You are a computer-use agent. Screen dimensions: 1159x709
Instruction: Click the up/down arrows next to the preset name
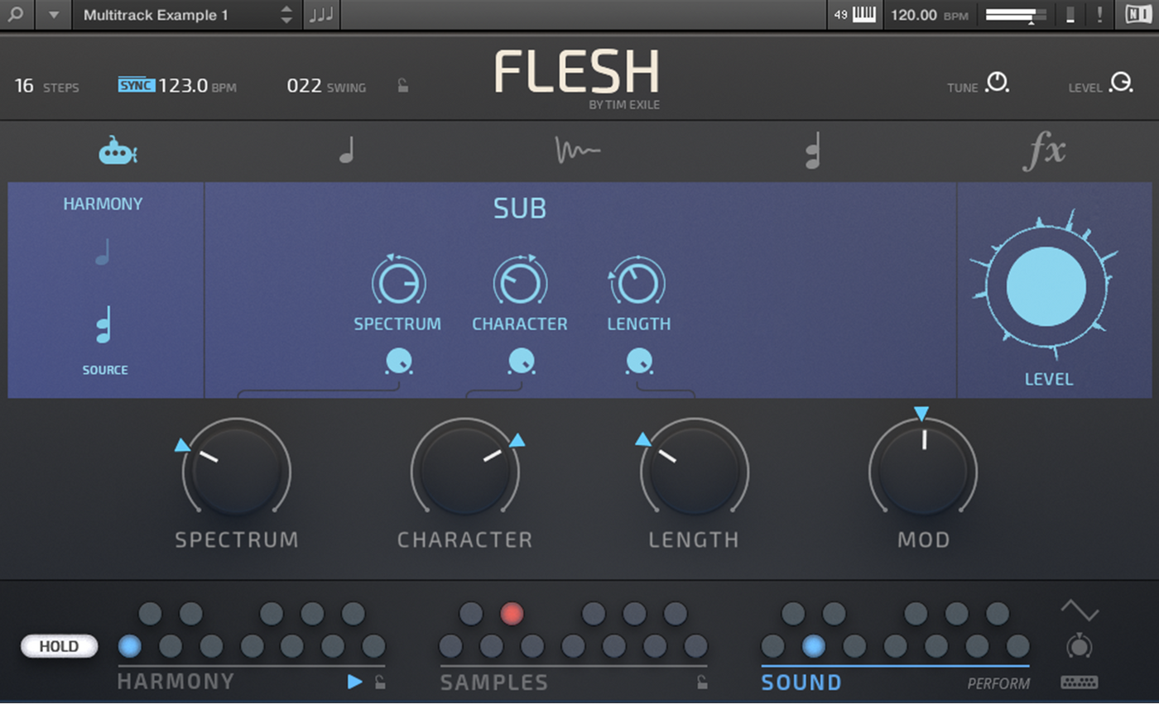click(286, 15)
